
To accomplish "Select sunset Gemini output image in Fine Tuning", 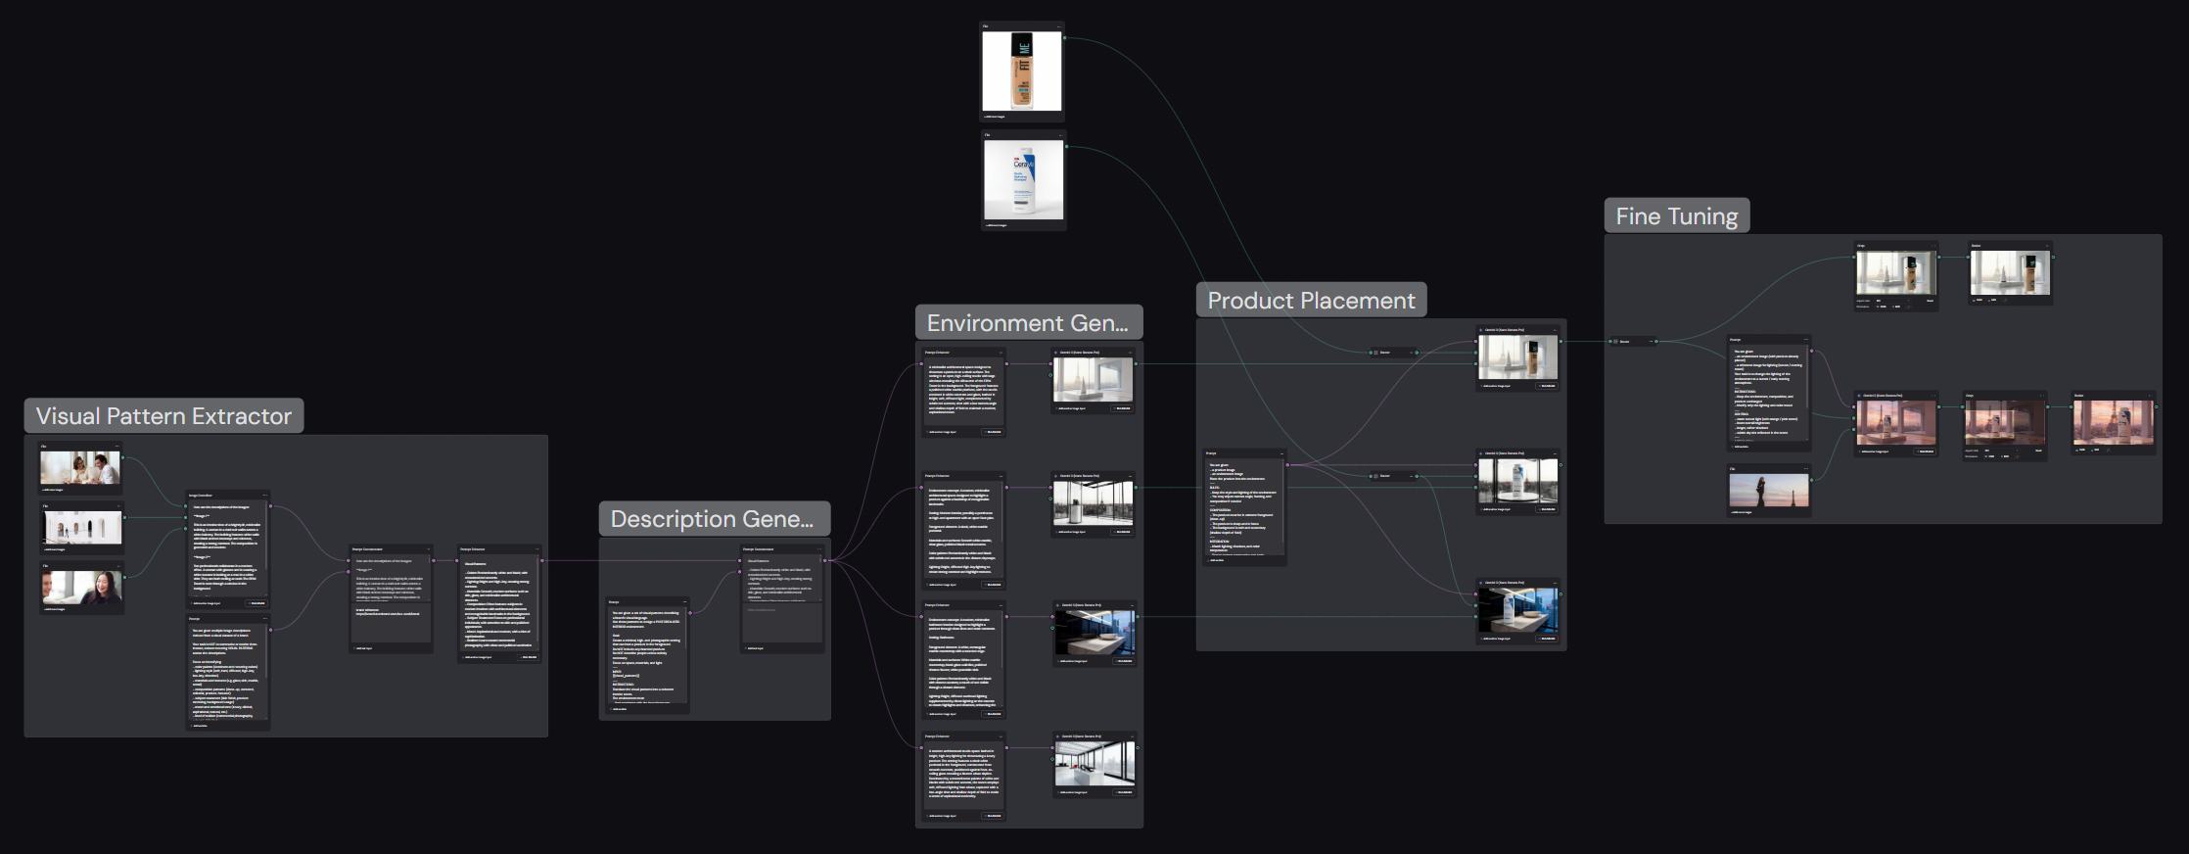I will click(x=1896, y=423).
